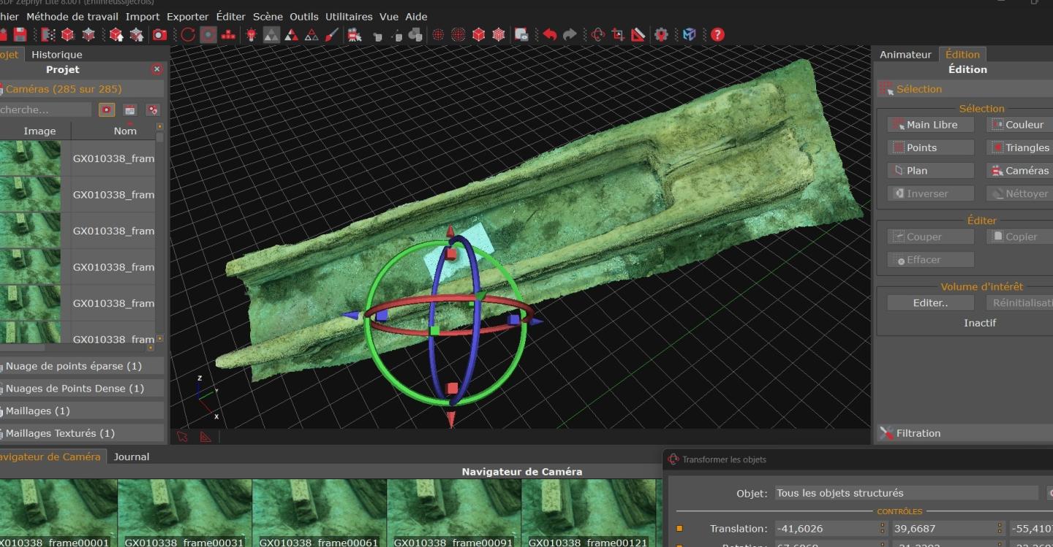Image resolution: width=1053 pixels, height=547 pixels.
Task: Switch to the Animateur tab
Action: [905, 55]
